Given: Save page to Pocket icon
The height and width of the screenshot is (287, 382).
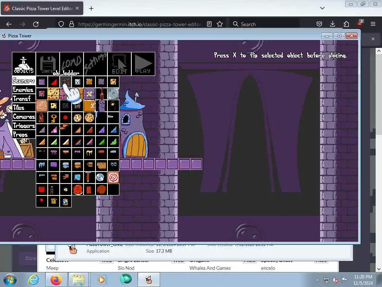Looking at the screenshot, I should coord(319,24).
